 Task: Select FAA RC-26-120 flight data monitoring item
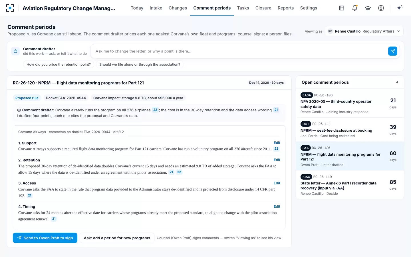350,156
